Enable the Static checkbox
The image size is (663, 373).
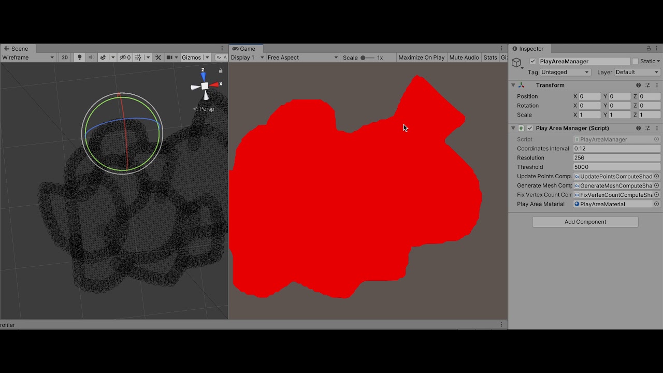(x=636, y=61)
